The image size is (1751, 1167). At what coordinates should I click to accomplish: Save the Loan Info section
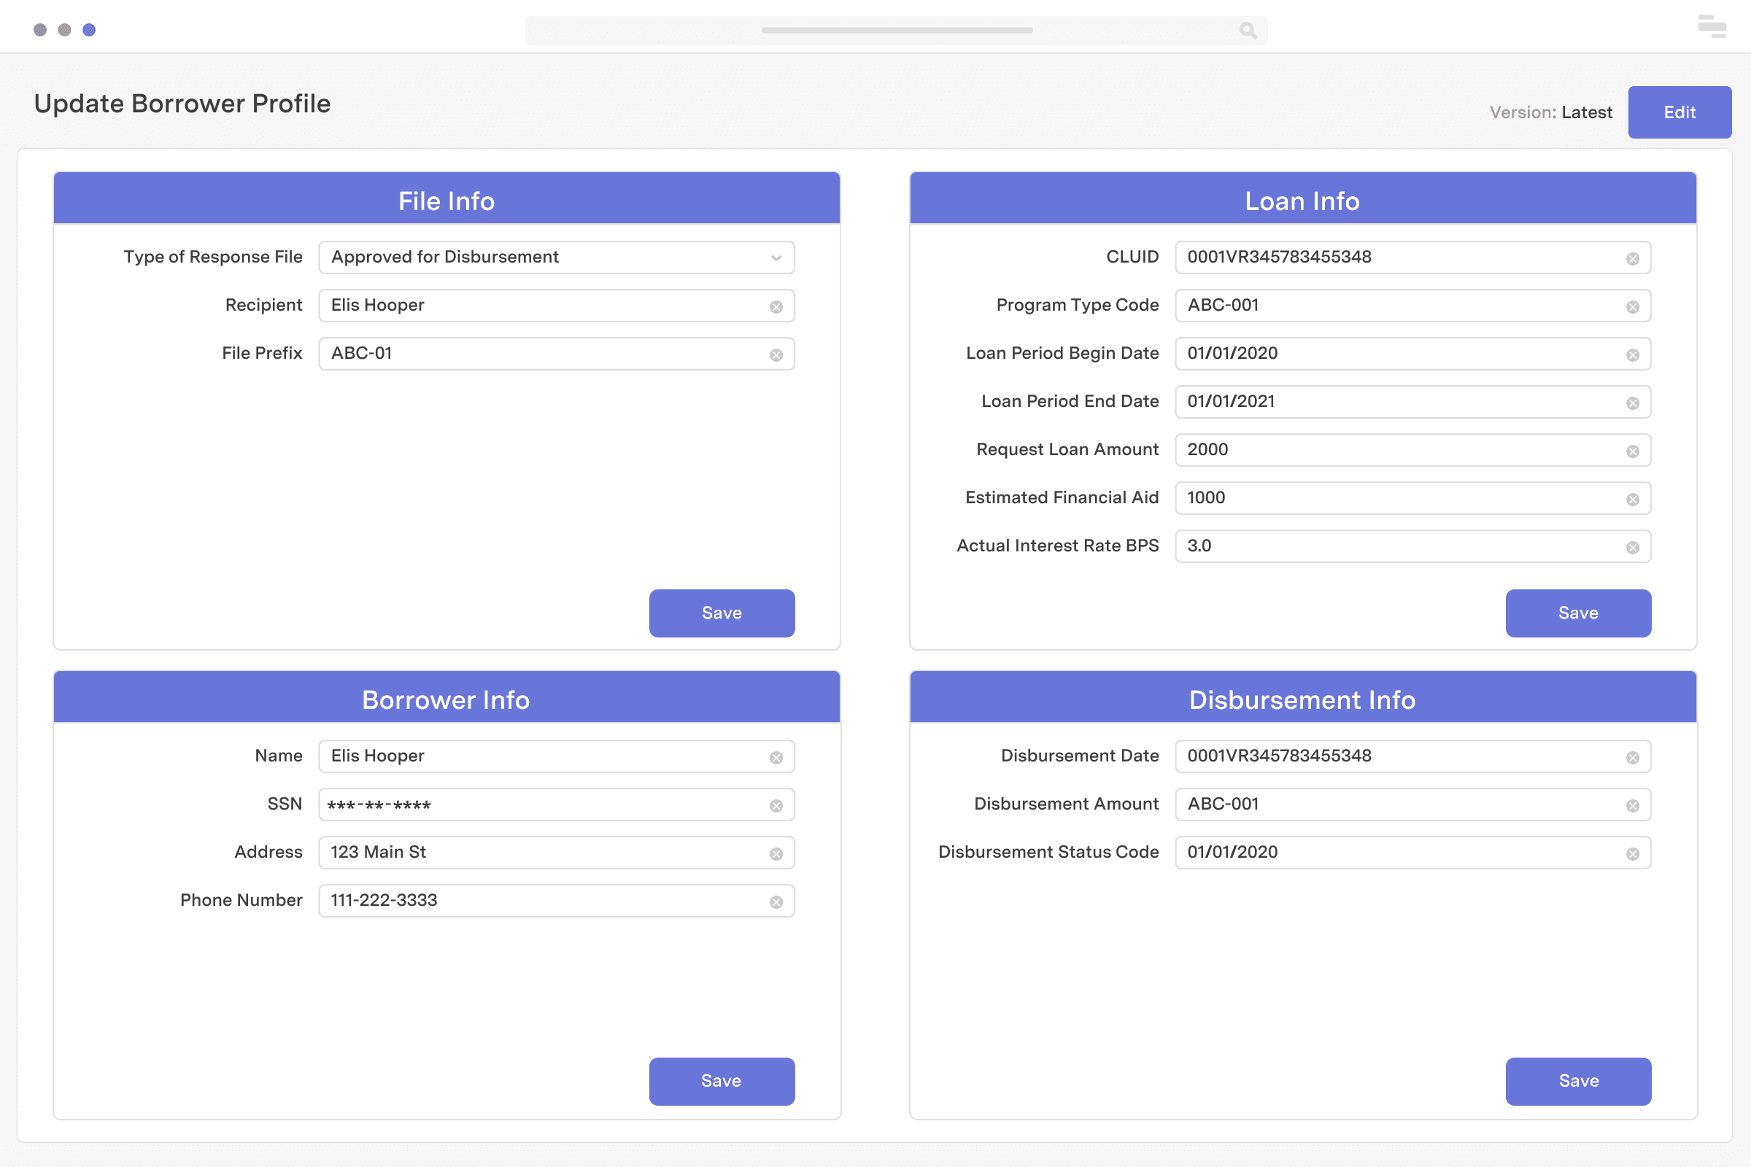coord(1578,613)
